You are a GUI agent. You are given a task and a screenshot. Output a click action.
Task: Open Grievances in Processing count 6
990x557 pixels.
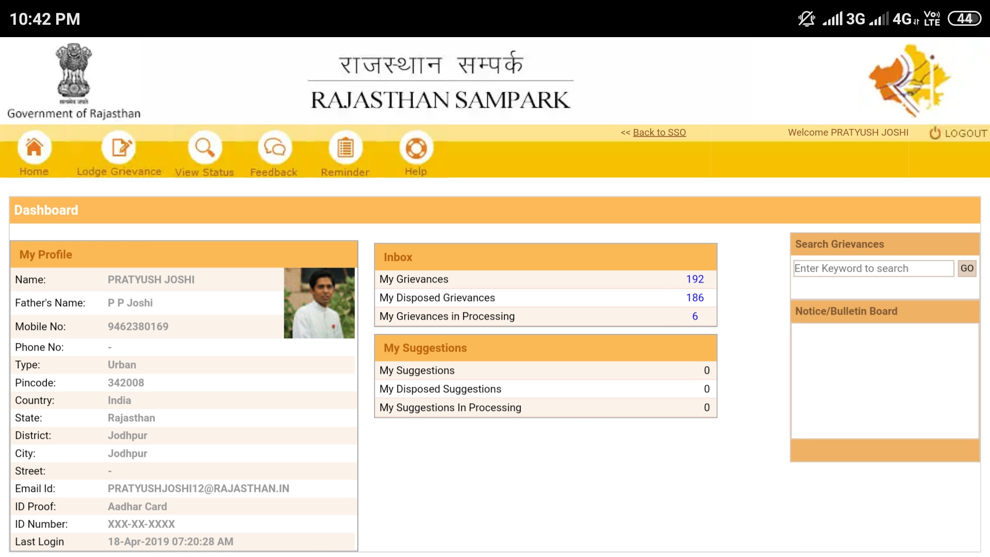pos(695,316)
